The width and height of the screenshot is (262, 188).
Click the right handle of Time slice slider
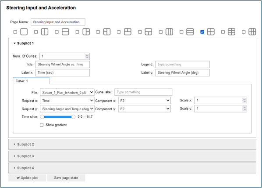73,117
